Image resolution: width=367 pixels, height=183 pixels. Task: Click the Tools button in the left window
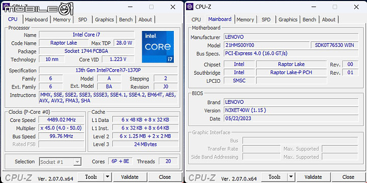click(x=91, y=177)
